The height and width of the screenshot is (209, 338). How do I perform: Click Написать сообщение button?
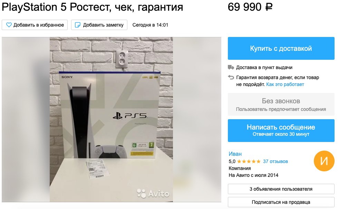[x=281, y=131]
